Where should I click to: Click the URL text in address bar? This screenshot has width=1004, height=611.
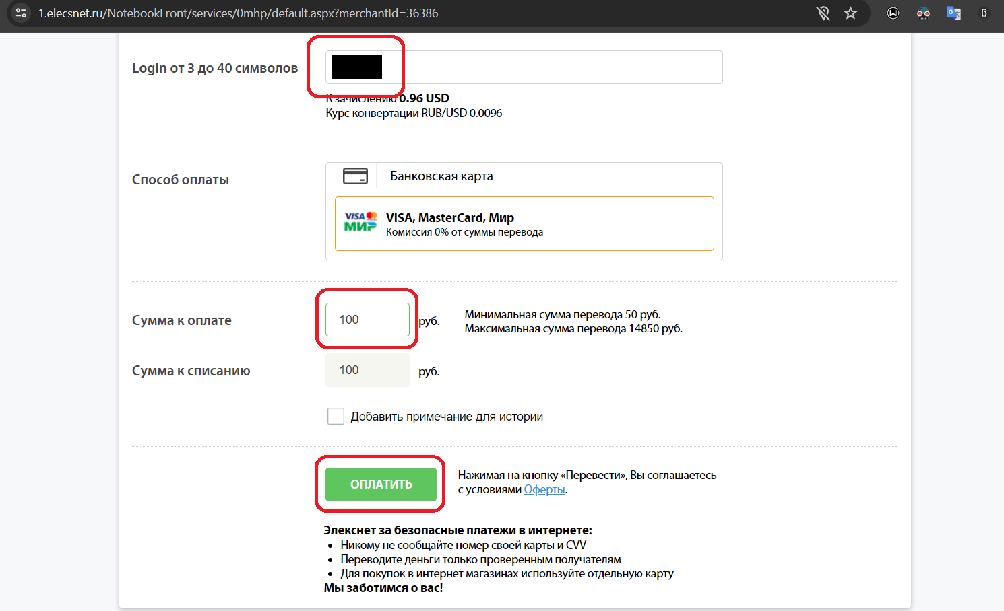pyautogui.click(x=238, y=13)
